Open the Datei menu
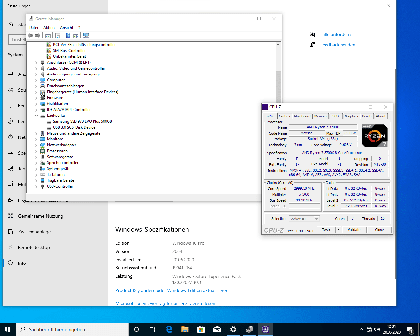Image resolution: width=420 pixels, height=336 pixels. [33, 28]
